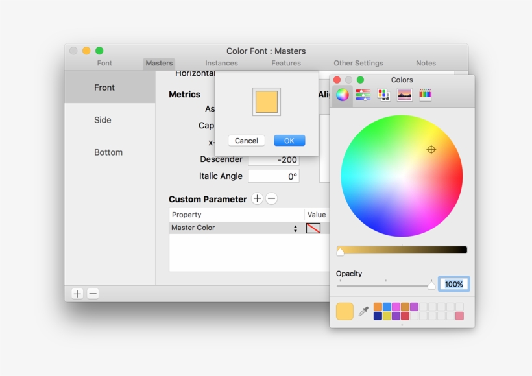Zoom the Colors panel with the green button
Image resolution: width=532 pixels, height=376 pixels.
pos(360,80)
